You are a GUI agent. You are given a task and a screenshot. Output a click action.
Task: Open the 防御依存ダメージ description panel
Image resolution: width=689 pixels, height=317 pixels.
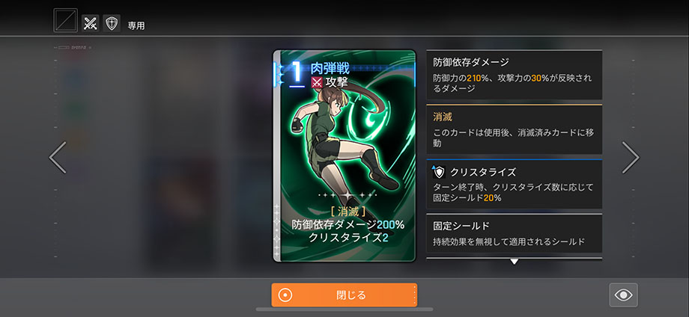[x=514, y=75]
